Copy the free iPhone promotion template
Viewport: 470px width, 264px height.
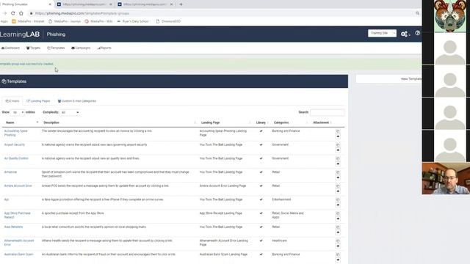(338, 200)
